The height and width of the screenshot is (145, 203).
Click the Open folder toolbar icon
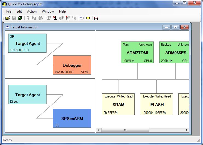8,18
